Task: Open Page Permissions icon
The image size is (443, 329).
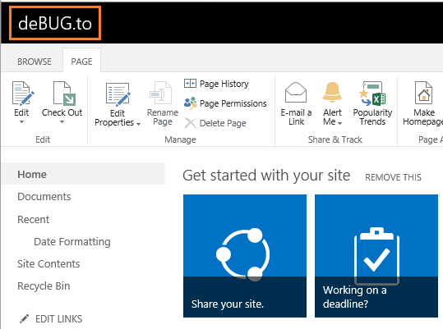Action: 190,103
